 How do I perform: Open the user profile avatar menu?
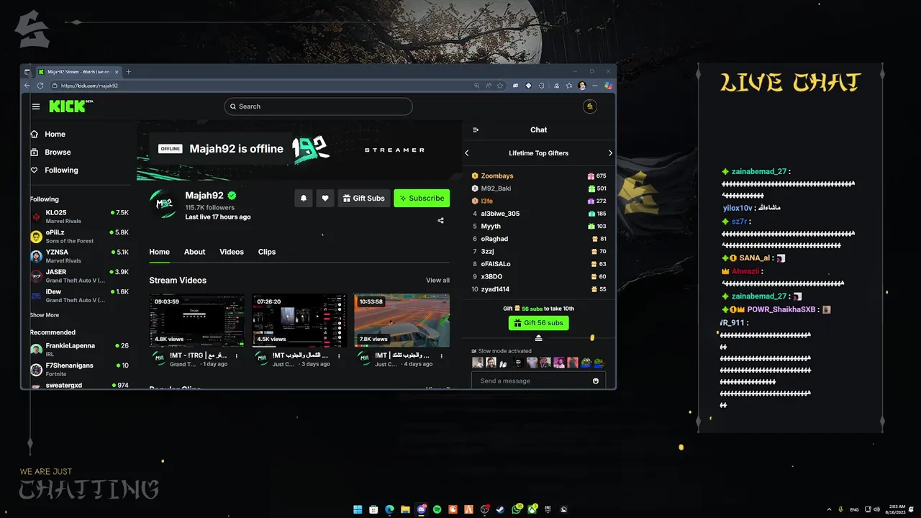coord(589,106)
